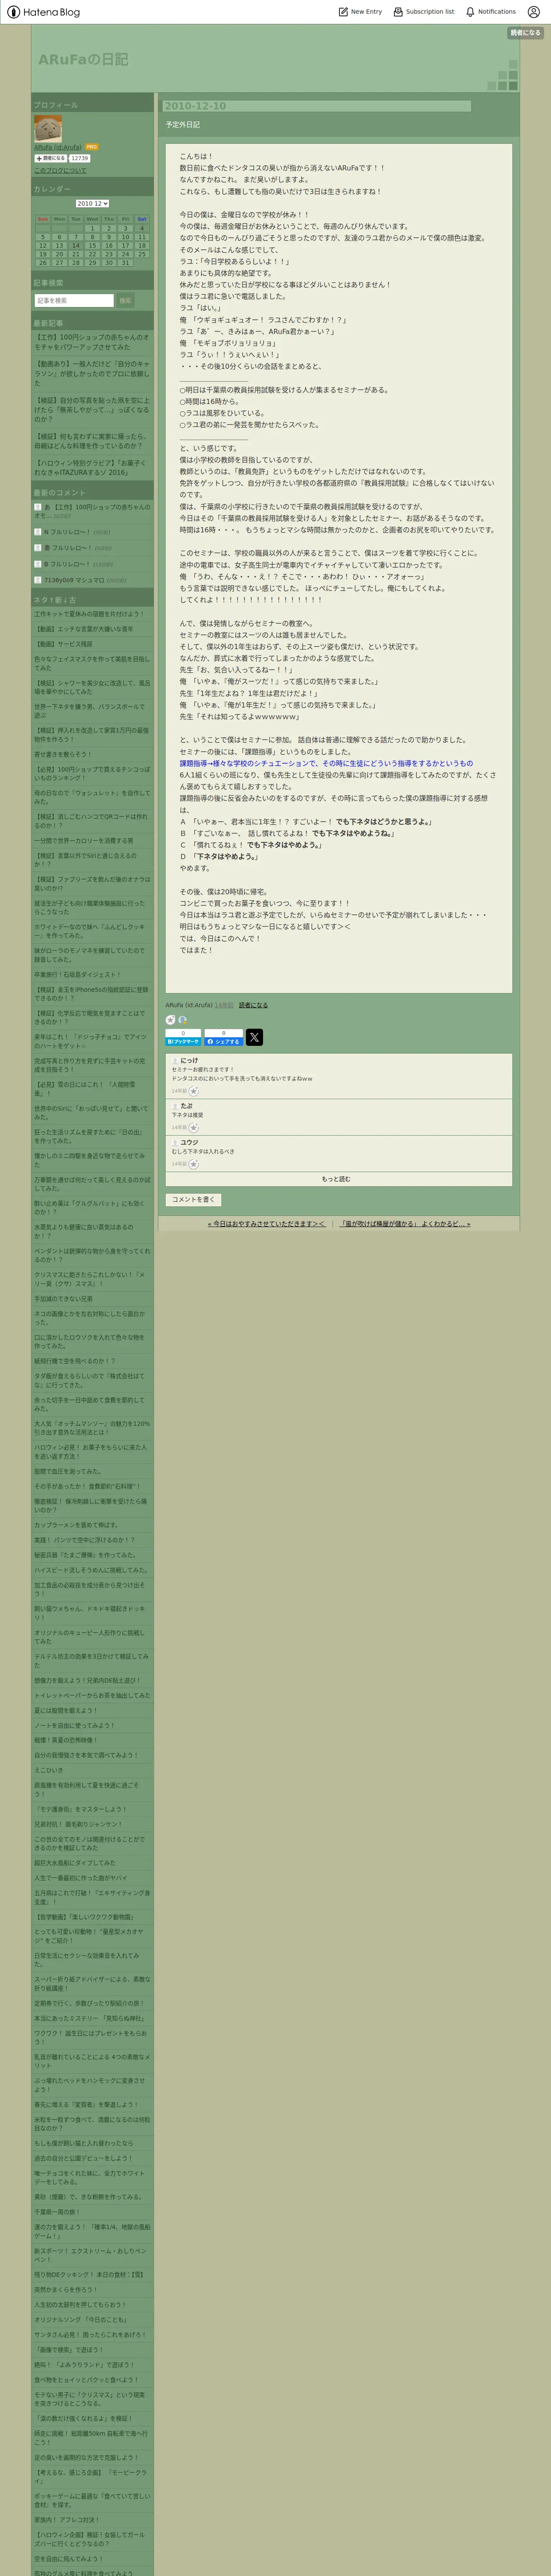This screenshot has height=2576, width=551.
Task: Focus the 記事を検索 search field
Action: tap(74, 300)
